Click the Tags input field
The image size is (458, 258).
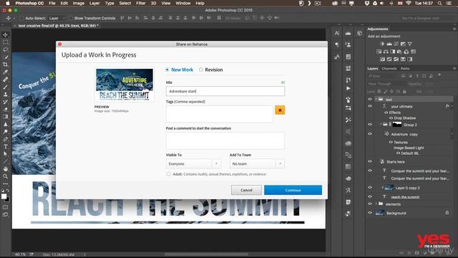coord(220,113)
